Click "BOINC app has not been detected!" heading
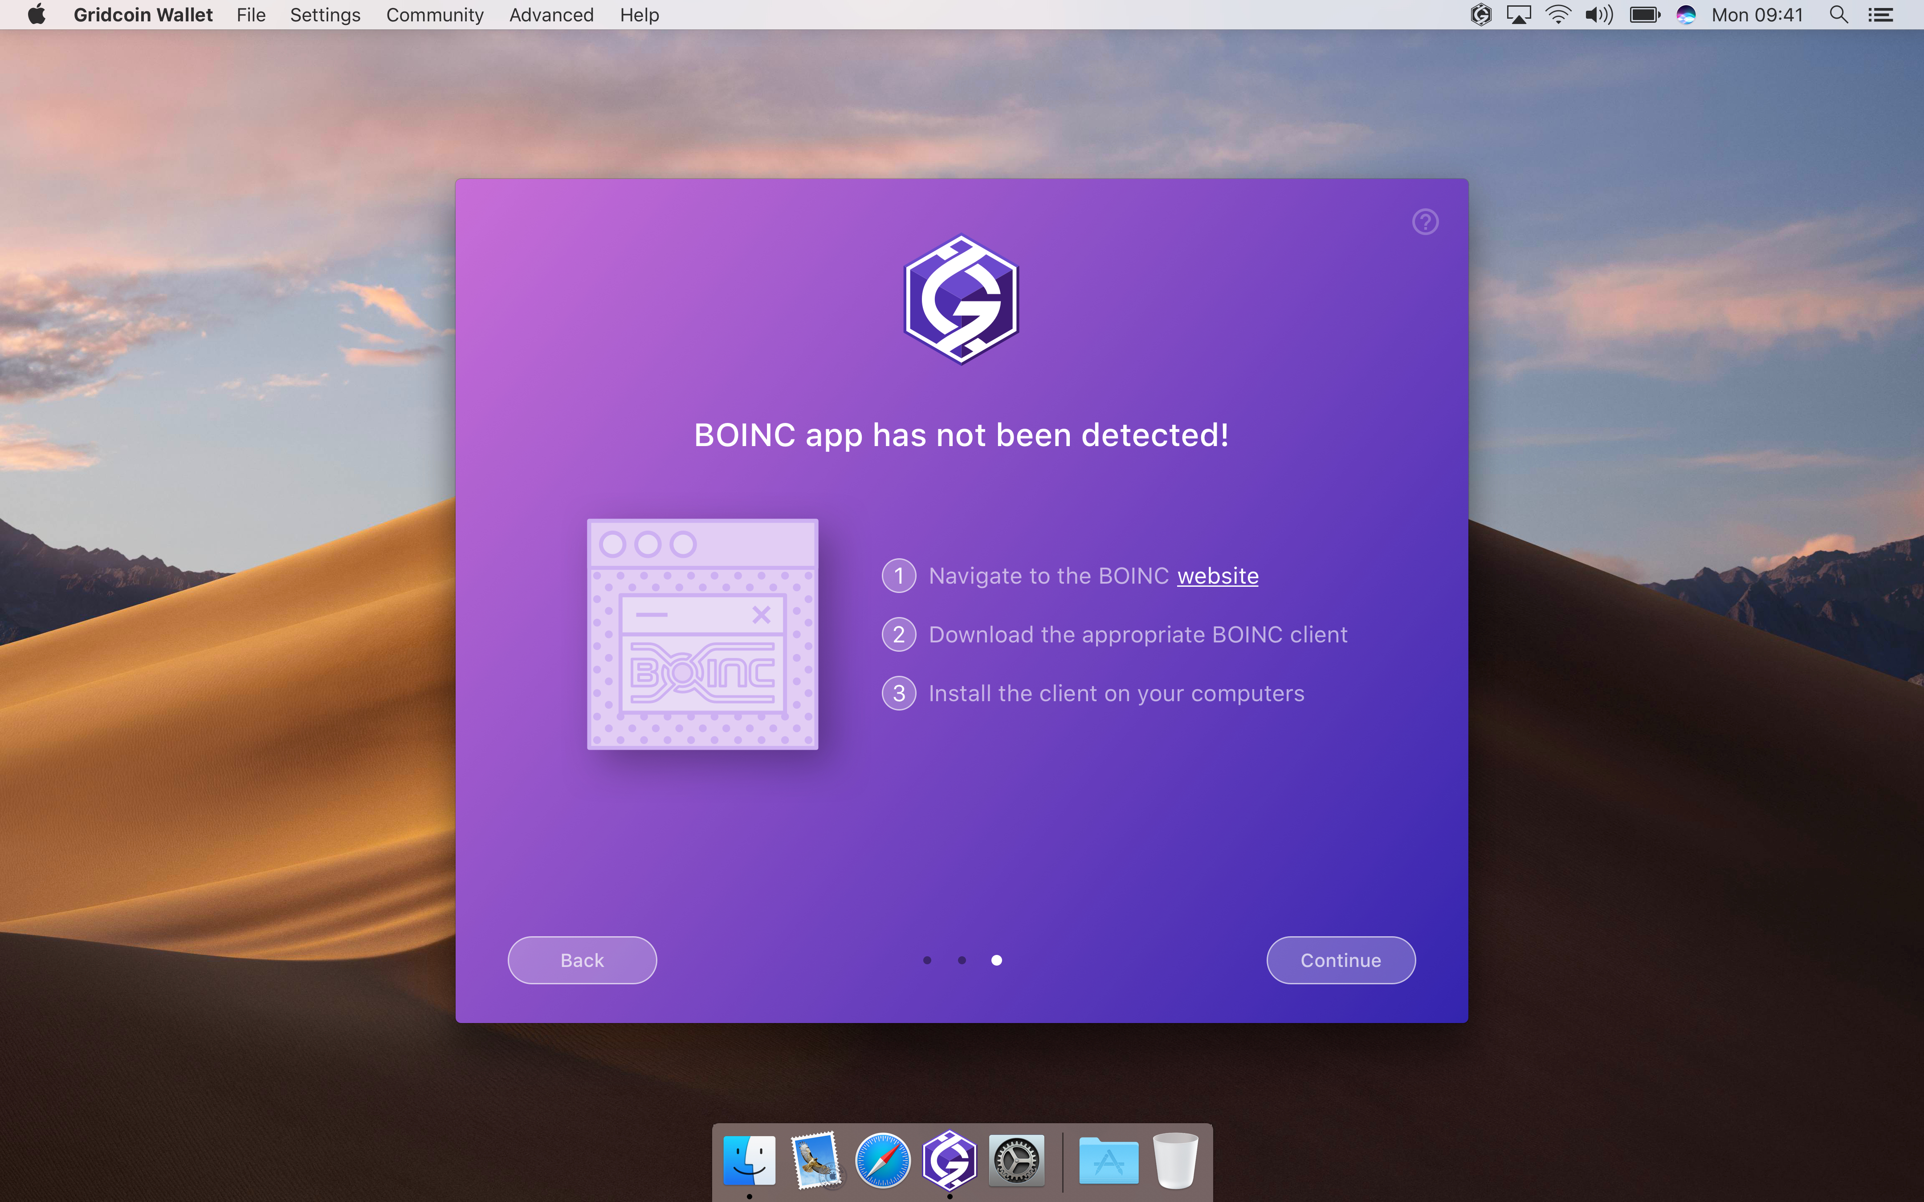This screenshot has width=1924, height=1202. [x=961, y=435]
